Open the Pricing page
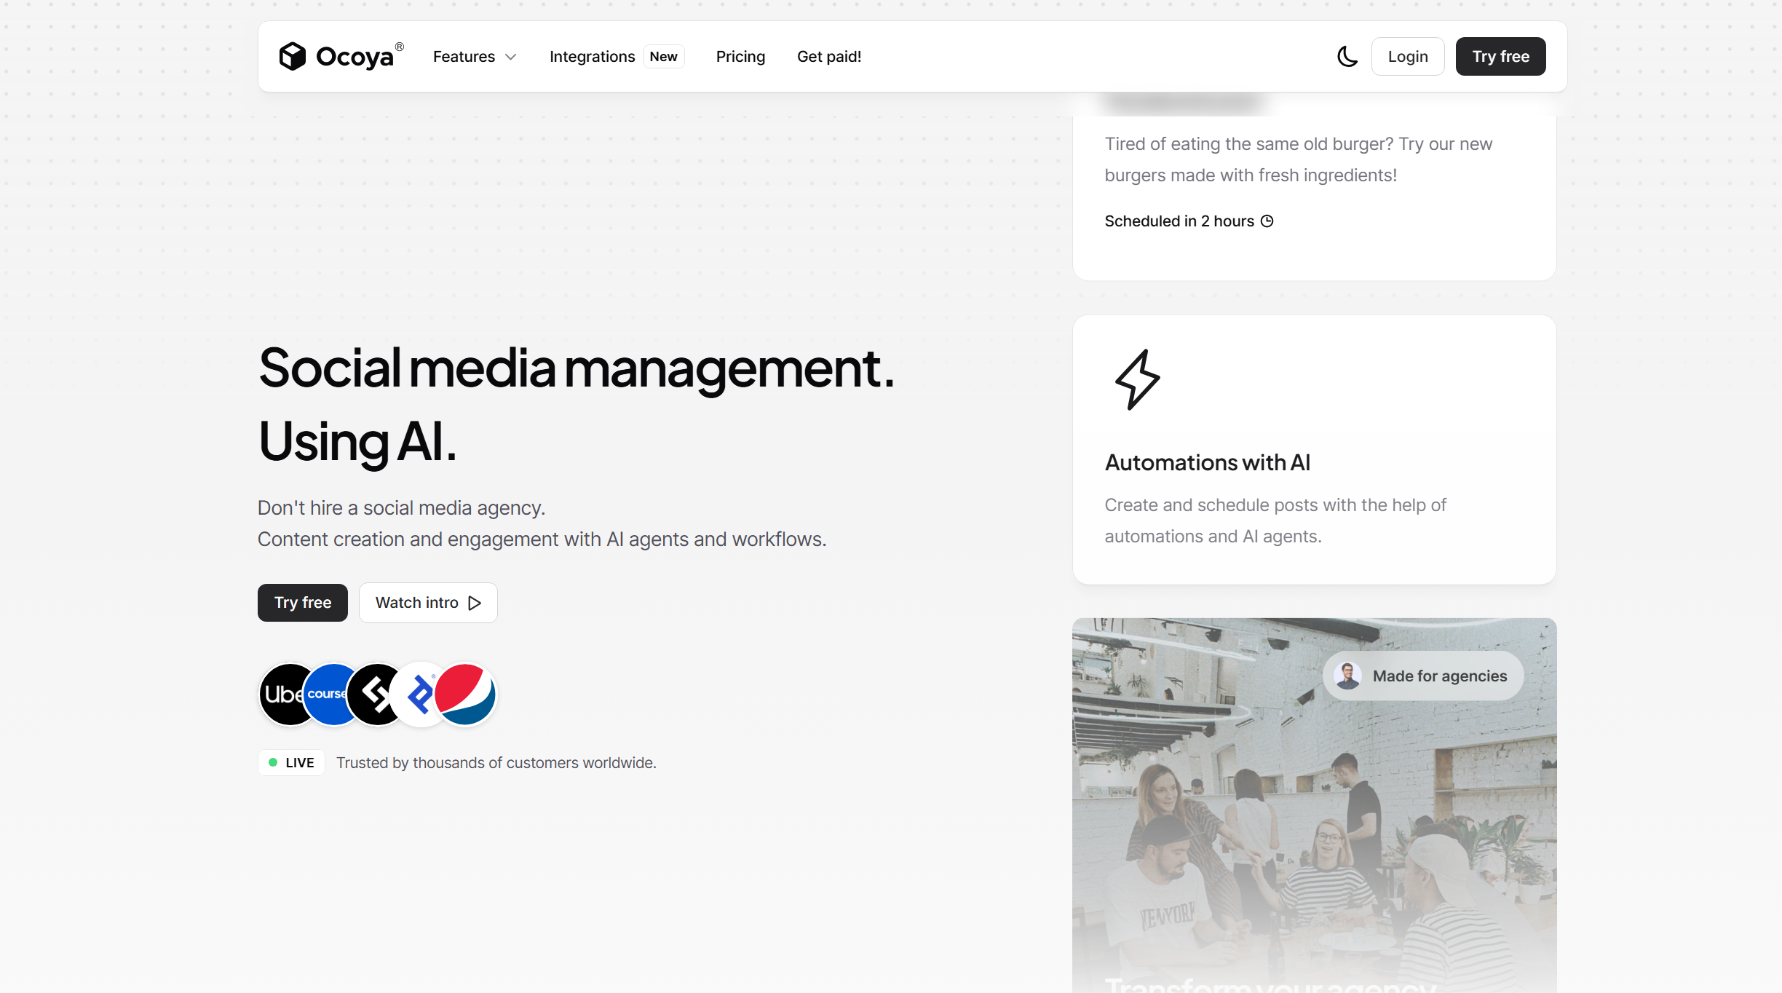 (740, 56)
